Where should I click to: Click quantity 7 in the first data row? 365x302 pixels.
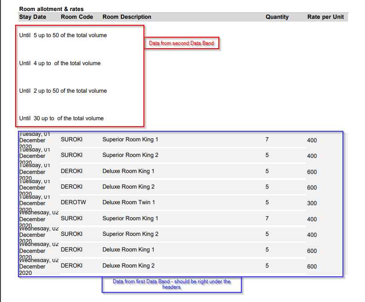click(267, 140)
